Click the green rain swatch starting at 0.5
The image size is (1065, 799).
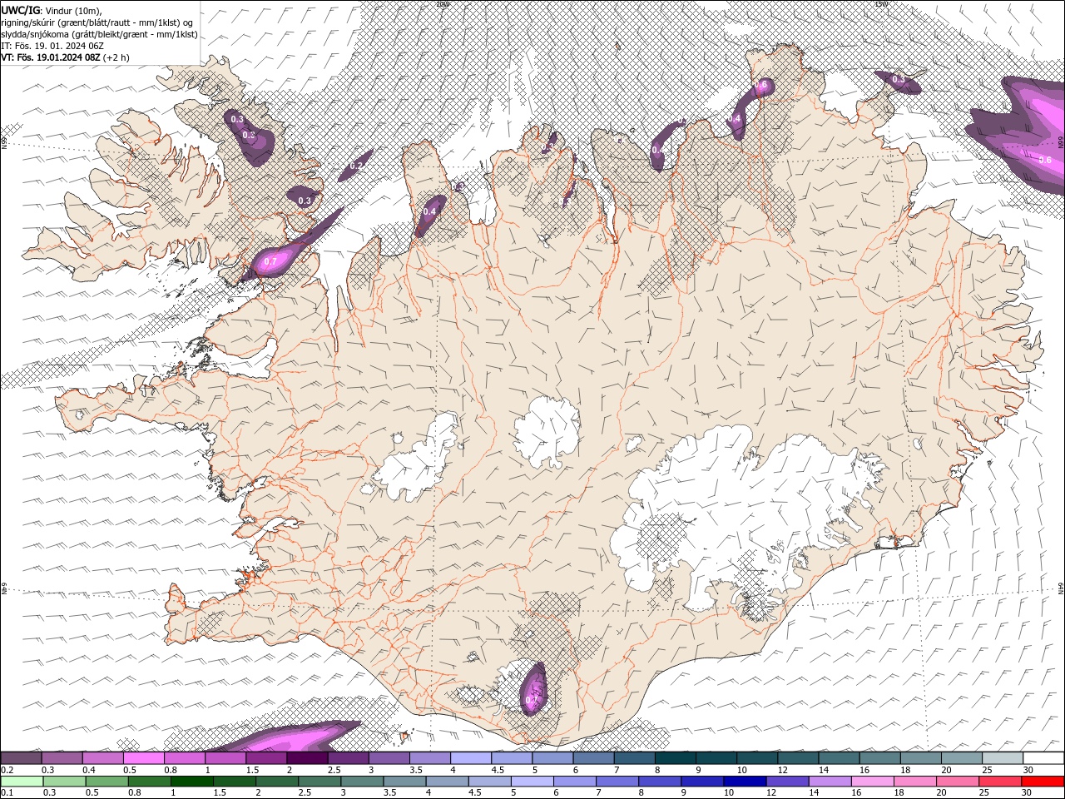[x=106, y=782]
